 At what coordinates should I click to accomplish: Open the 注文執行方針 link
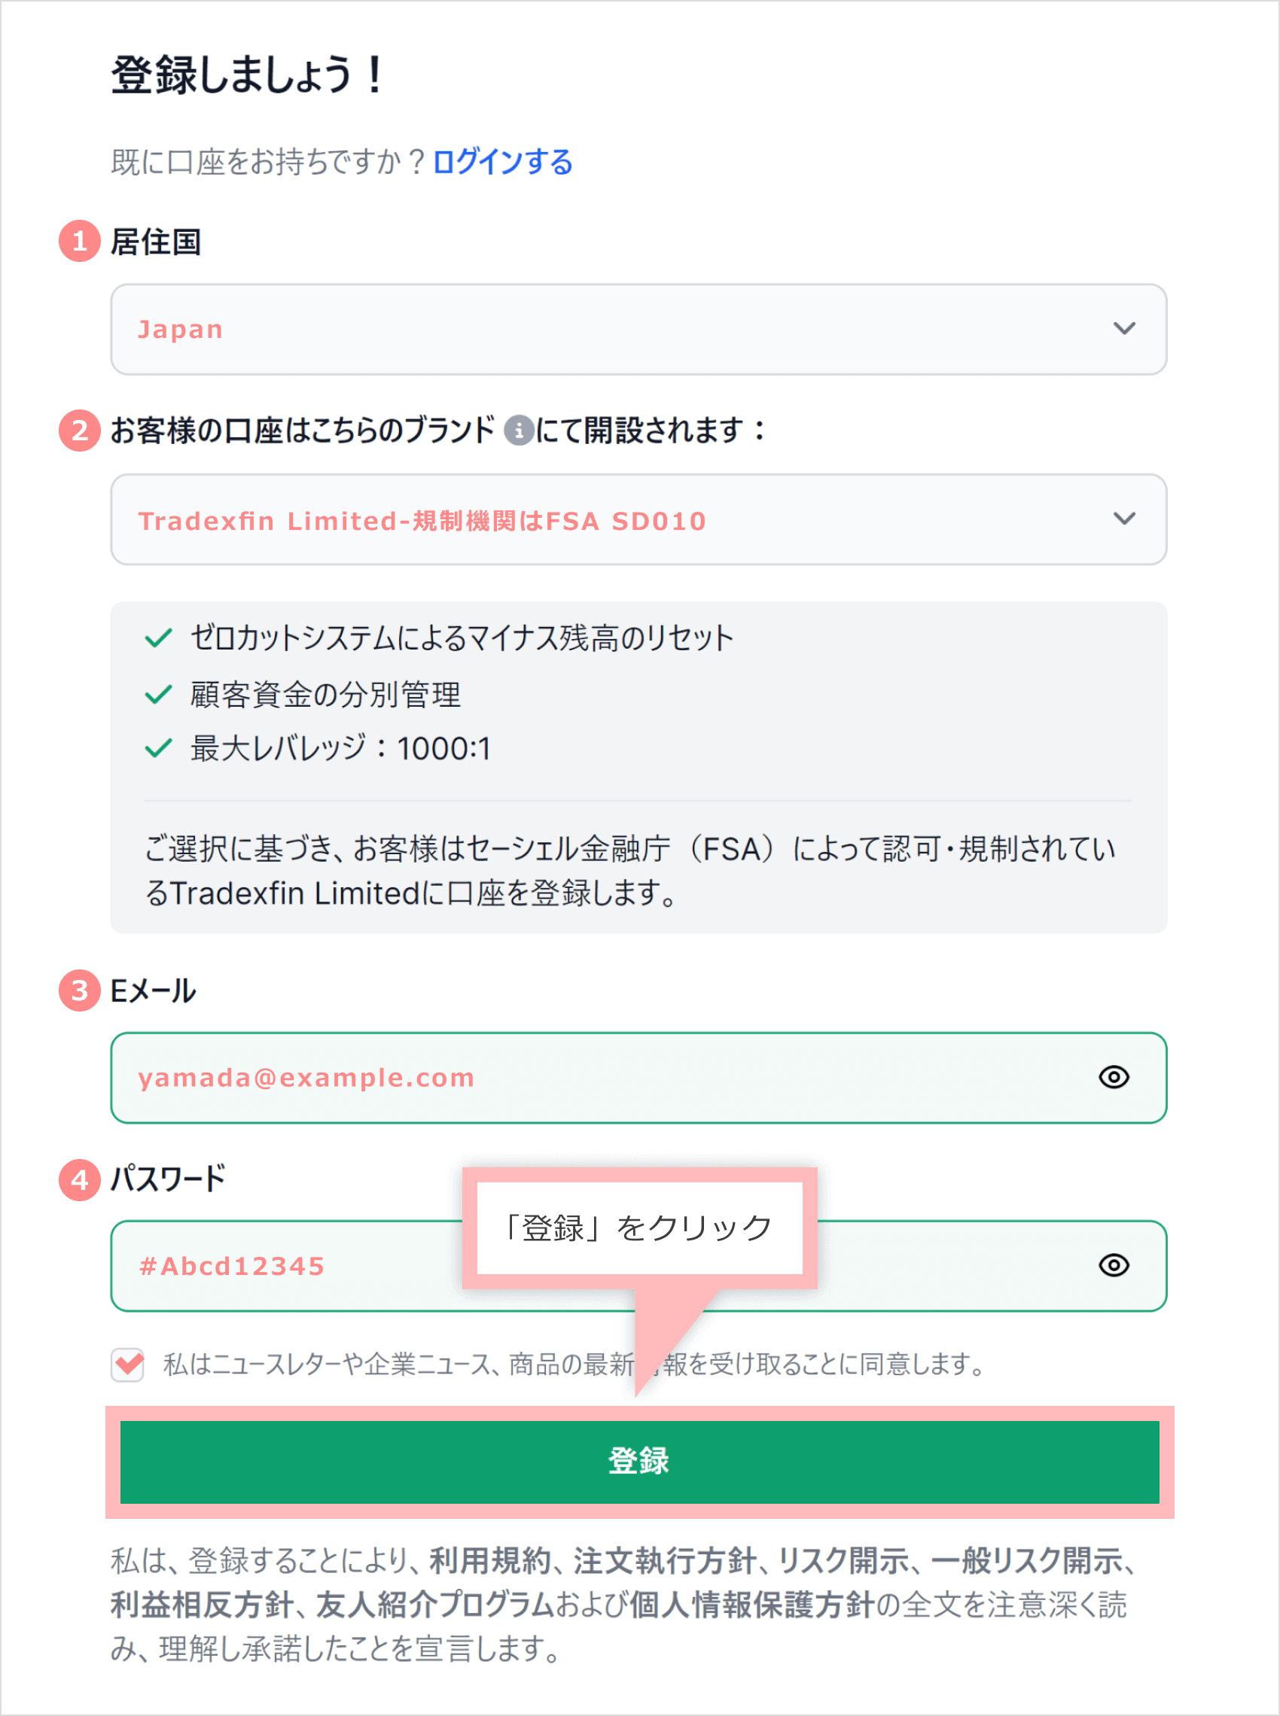coord(665,1561)
